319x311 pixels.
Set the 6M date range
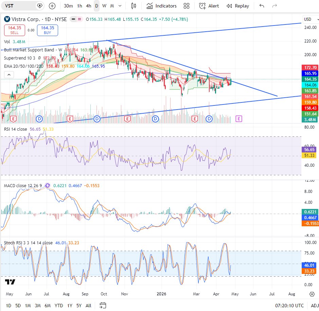tap(48, 306)
